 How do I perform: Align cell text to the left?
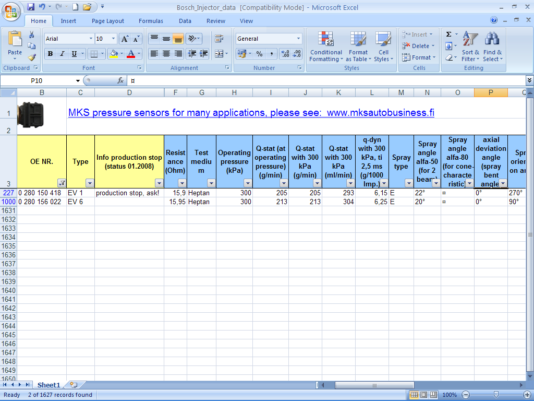click(154, 54)
